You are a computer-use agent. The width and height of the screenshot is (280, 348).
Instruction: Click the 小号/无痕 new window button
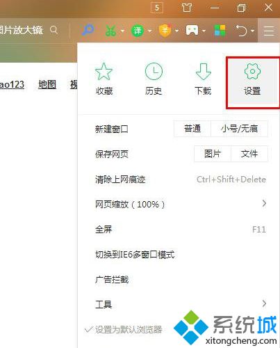(x=240, y=129)
